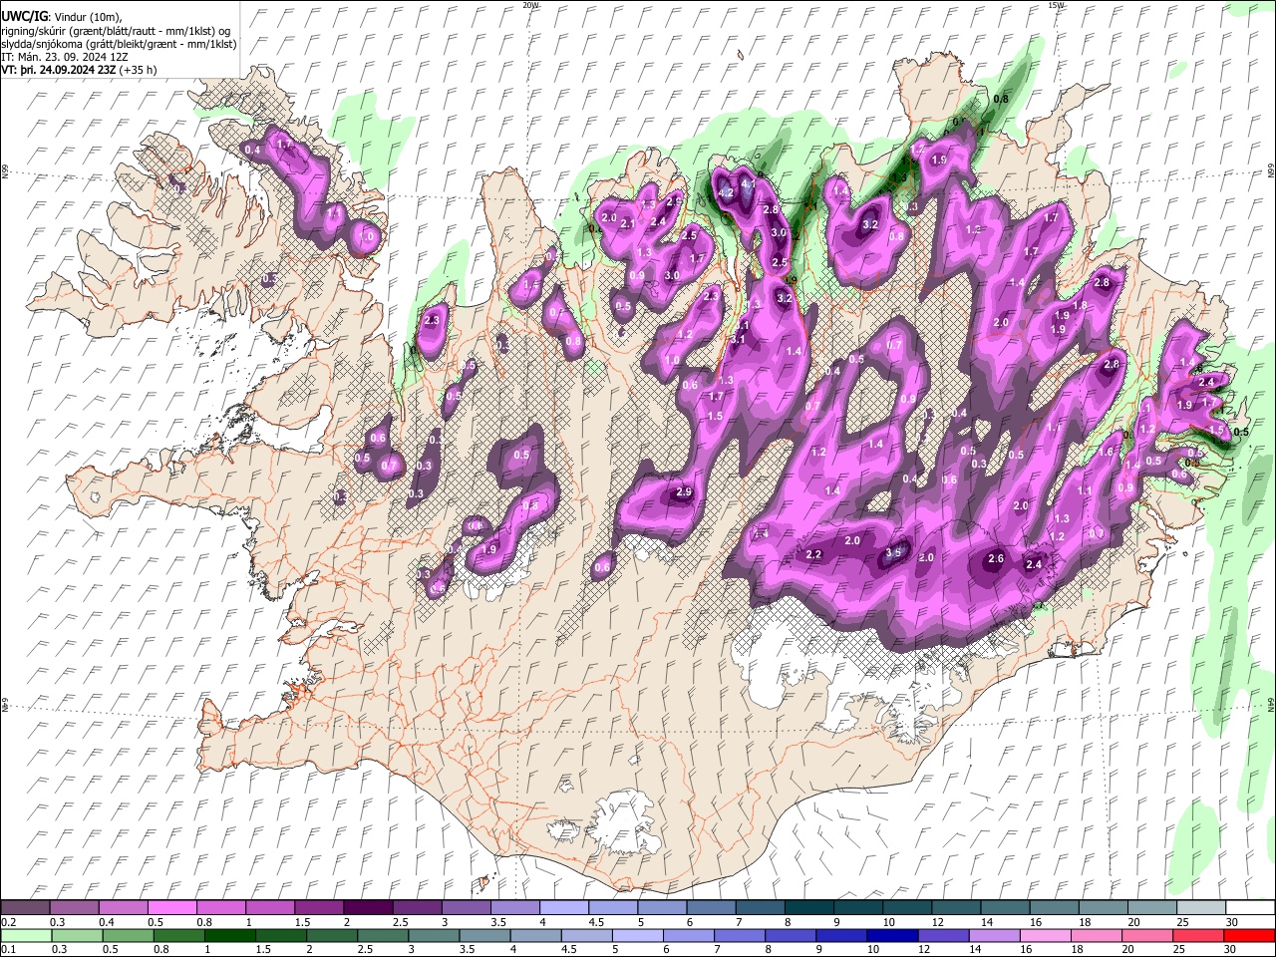Screen dimensions: 1276x957
Task: Click the 2.6 precipitation value on the map
Action: 995,559
